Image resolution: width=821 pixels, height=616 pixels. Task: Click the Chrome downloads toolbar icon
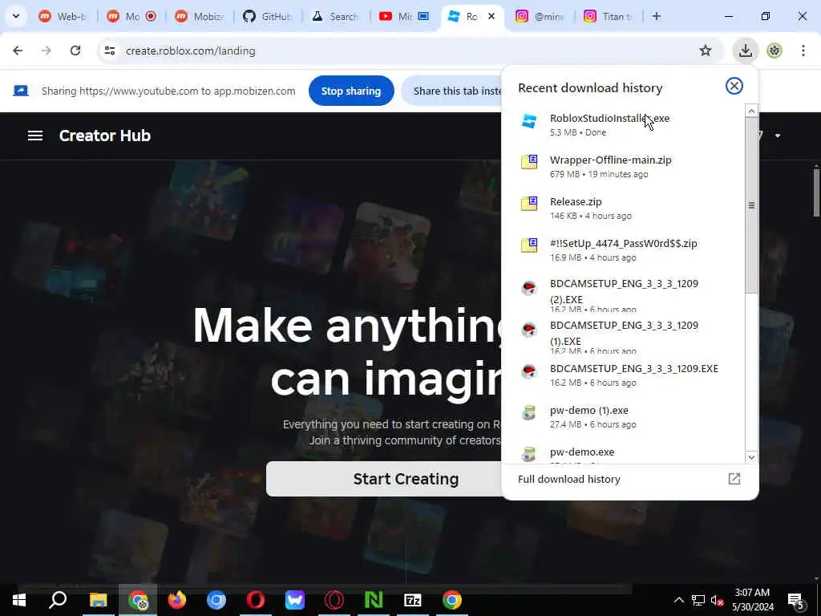click(x=745, y=51)
